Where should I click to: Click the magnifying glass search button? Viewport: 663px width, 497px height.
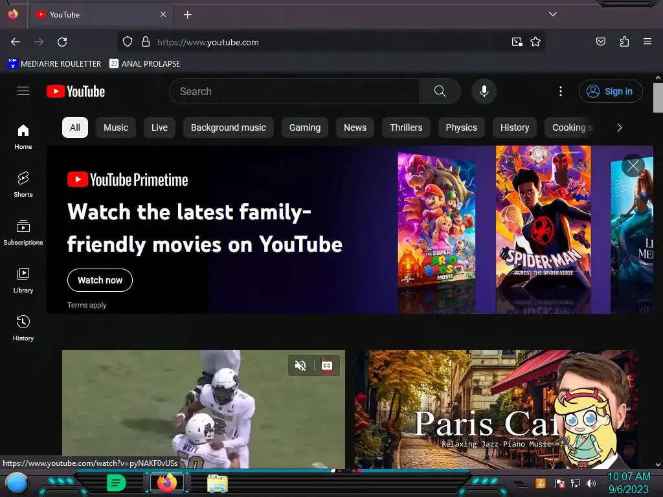coord(440,91)
